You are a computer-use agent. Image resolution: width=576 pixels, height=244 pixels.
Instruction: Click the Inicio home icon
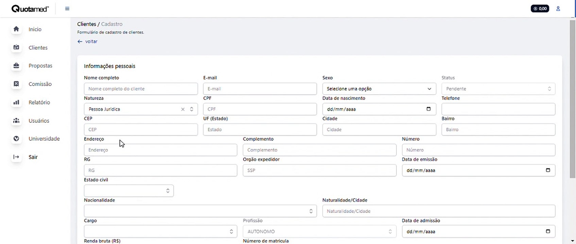[16, 29]
